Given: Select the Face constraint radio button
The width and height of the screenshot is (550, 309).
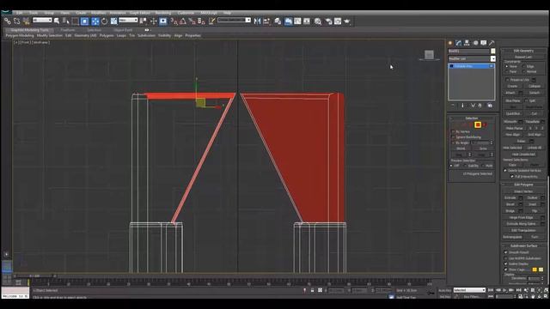Looking at the screenshot, I should coord(506,71).
